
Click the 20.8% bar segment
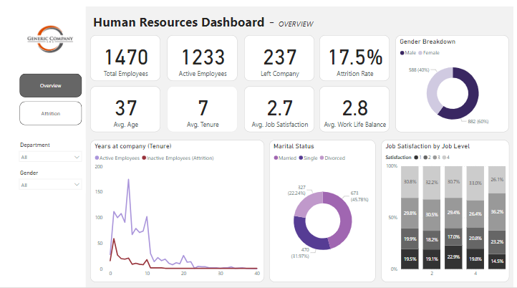point(475,238)
